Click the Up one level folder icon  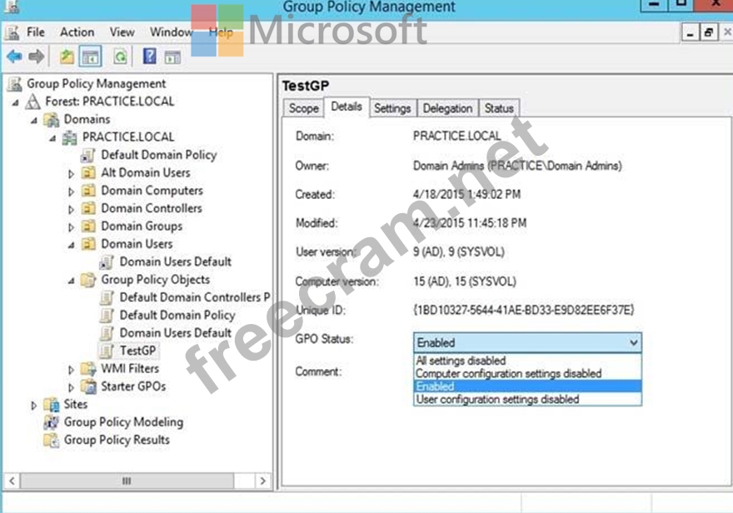point(67,57)
